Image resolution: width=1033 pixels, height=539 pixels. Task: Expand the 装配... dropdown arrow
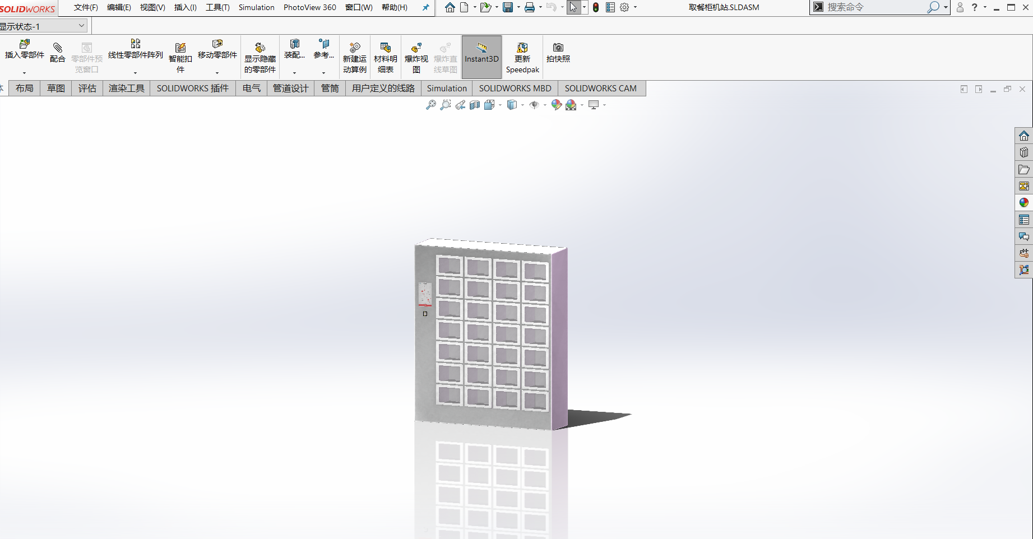tap(294, 73)
